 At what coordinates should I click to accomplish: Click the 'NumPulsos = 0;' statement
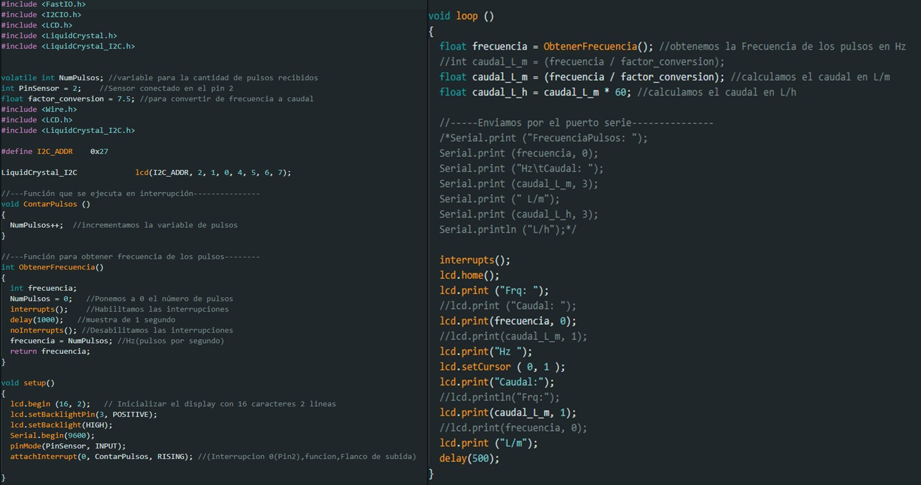41,298
